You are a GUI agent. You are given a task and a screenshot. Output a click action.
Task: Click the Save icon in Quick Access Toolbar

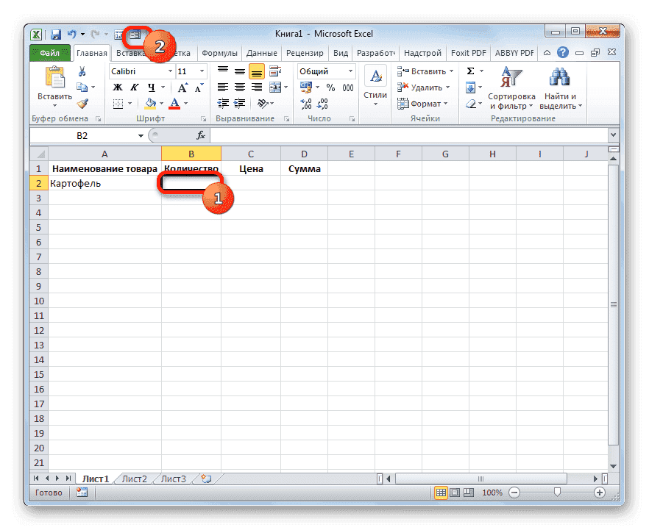pyautogui.click(x=54, y=34)
